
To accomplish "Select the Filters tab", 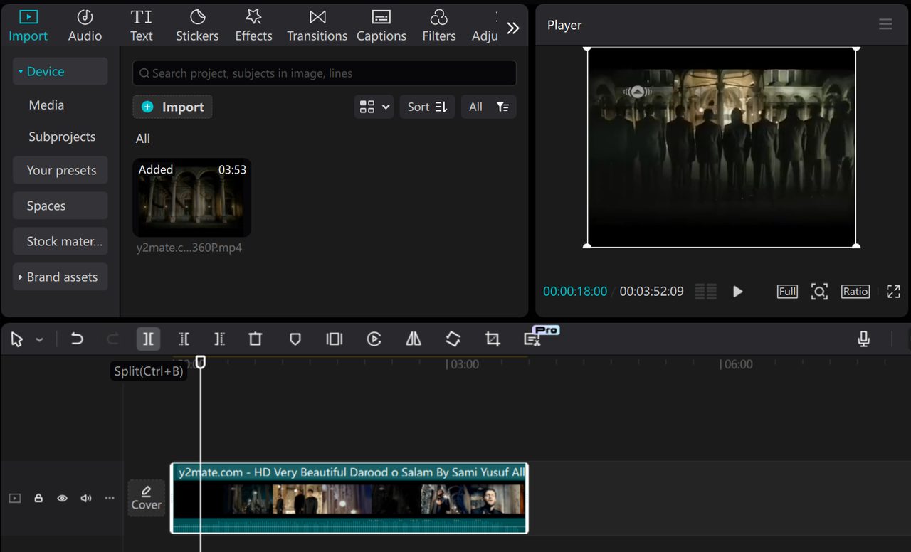I will (438, 26).
